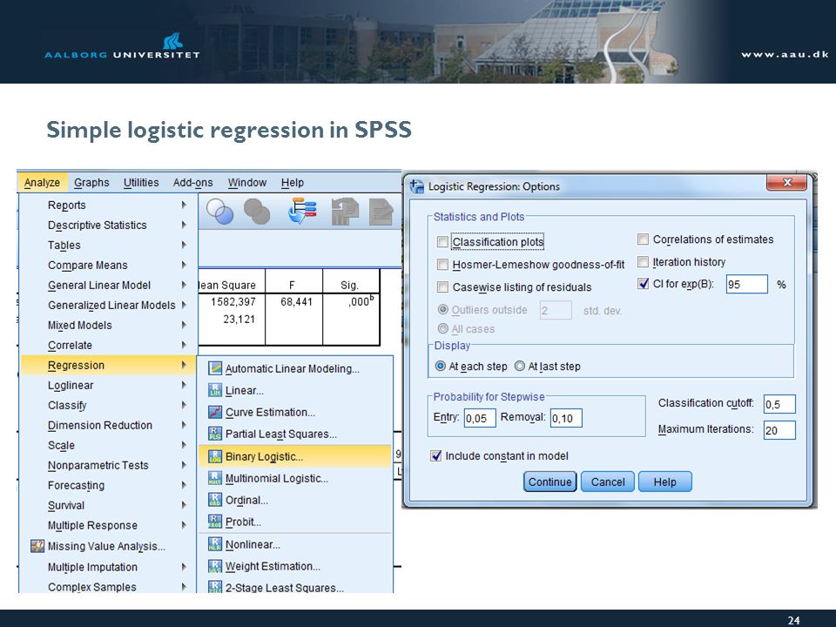Click the Weight Estimation icon

(x=215, y=566)
